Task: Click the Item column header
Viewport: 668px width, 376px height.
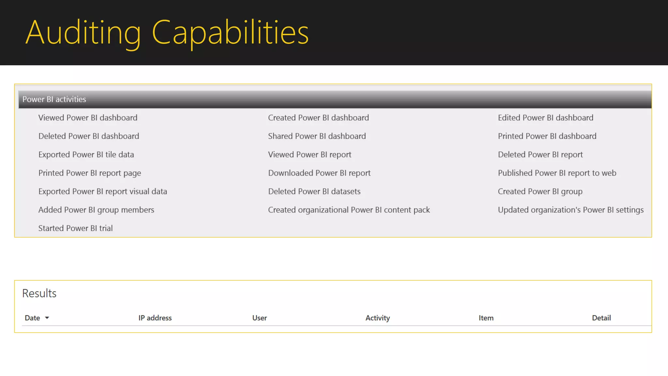Action: tap(486, 318)
